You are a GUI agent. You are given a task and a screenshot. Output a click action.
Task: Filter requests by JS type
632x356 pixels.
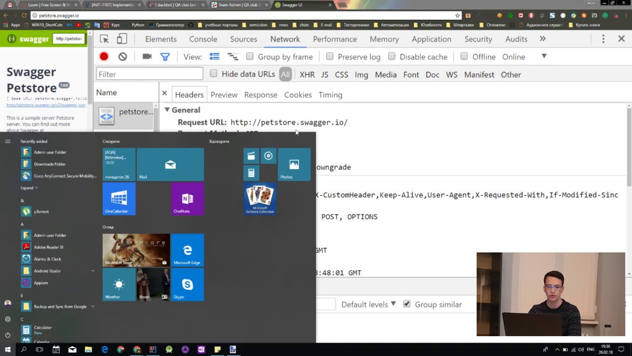(x=324, y=75)
